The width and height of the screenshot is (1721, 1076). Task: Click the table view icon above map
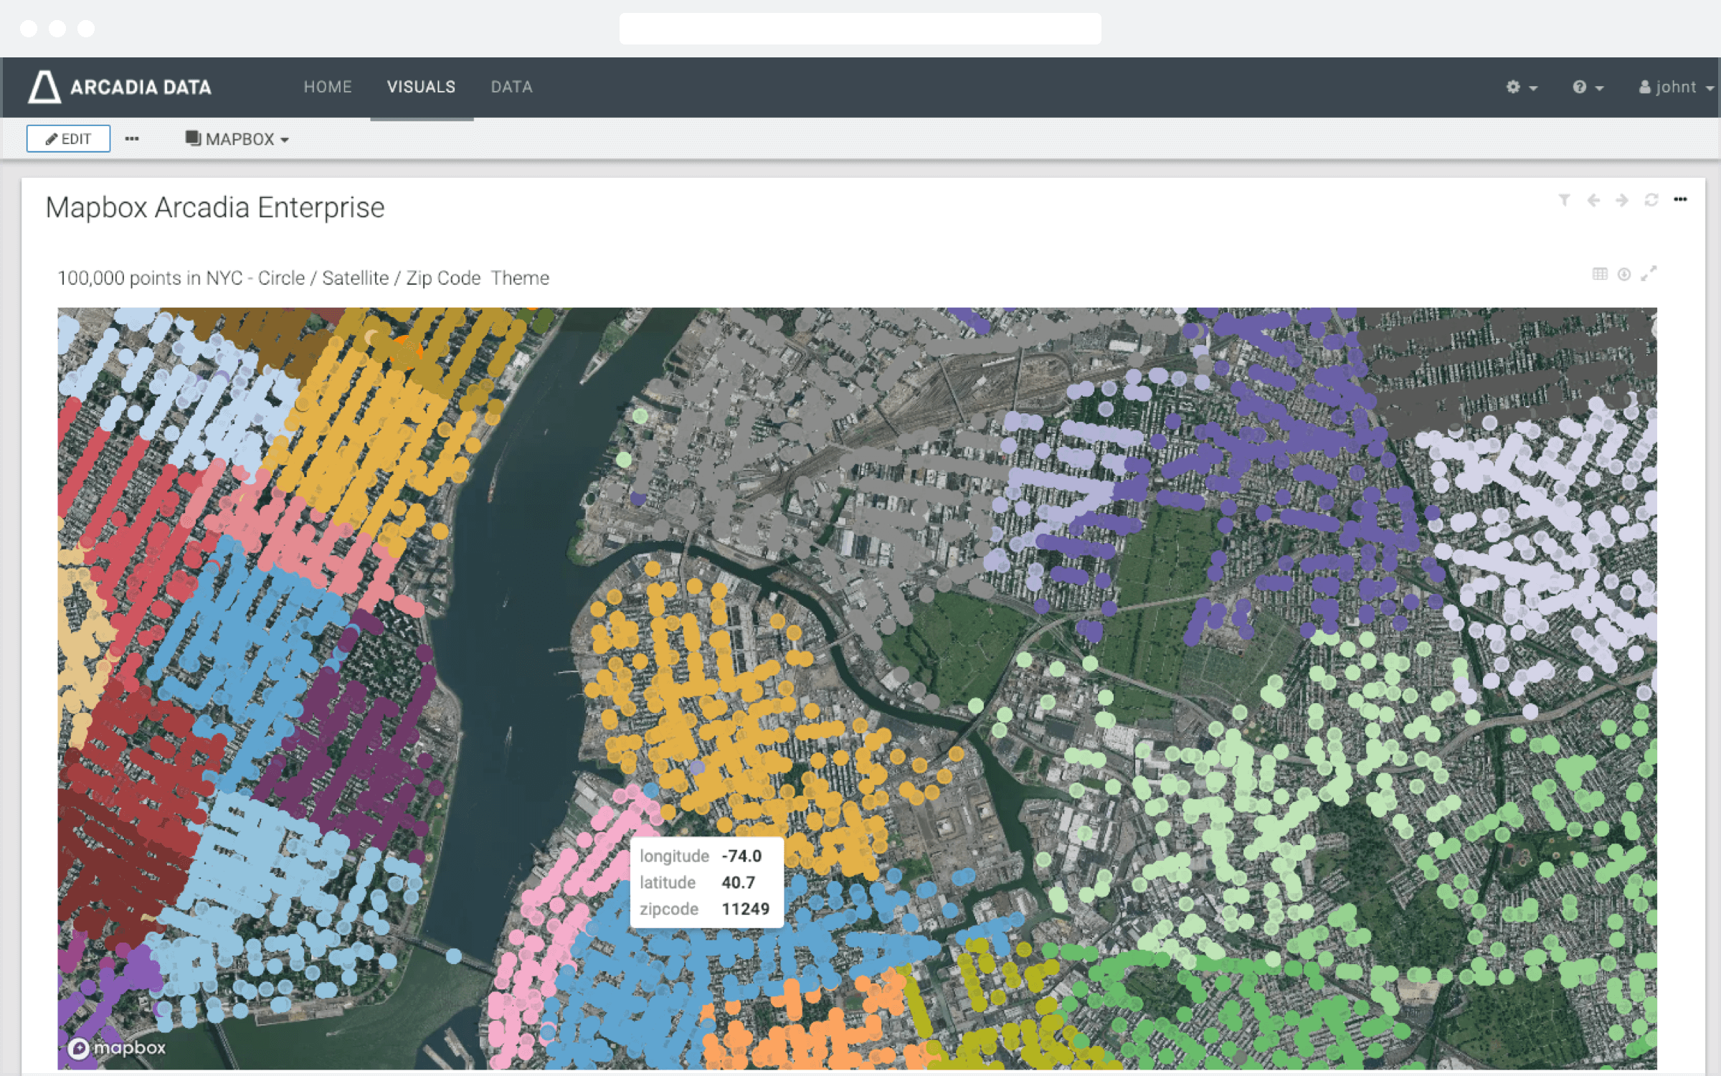tap(1600, 274)
